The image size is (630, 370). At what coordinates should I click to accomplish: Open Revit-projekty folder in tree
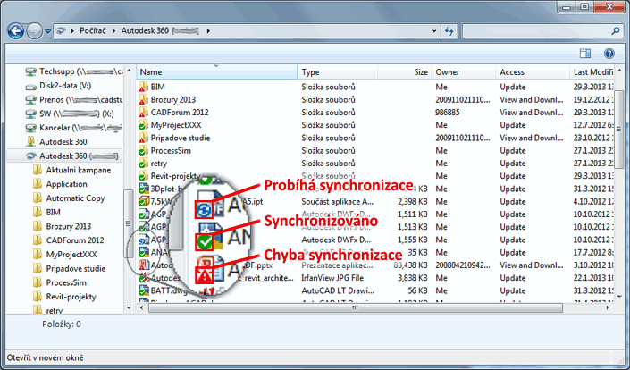coord(64,297)
